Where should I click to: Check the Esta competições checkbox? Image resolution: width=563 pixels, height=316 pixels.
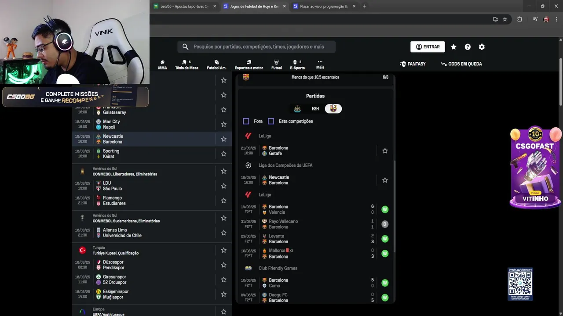coord(271,121)
